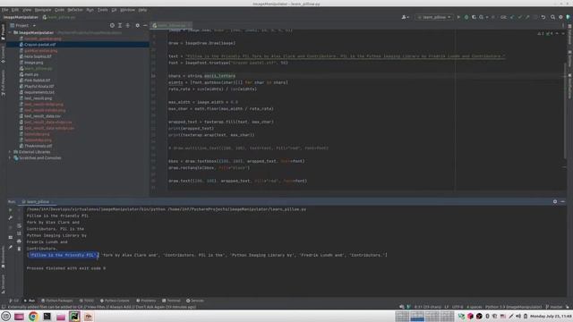
Task: Open Search Everywhere magnifier icon in top toolbar
Action: 553,17
